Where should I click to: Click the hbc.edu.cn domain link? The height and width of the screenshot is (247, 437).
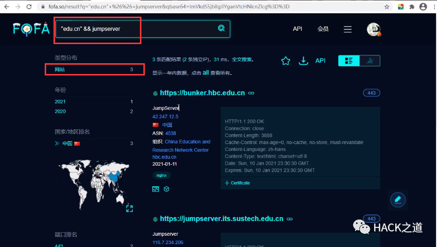pos(164,157)
